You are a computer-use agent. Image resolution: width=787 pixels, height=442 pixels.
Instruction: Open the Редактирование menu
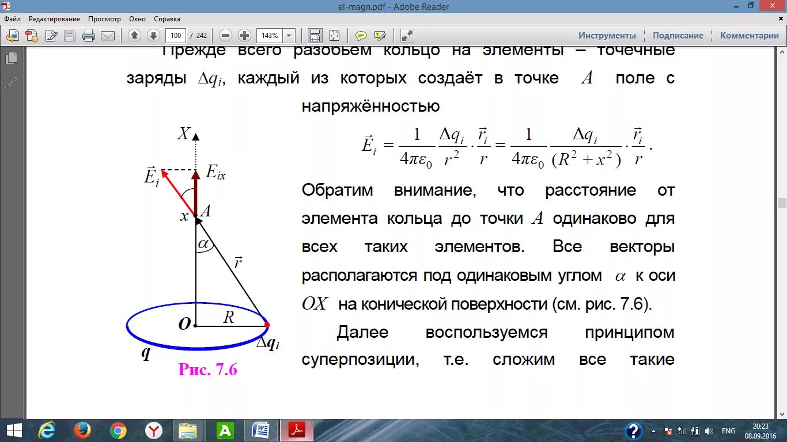pos(54,19)
